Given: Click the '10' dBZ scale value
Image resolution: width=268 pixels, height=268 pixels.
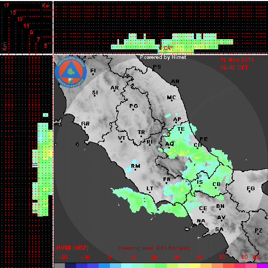Looking at the screenshot, I should (x=132, y=257).
